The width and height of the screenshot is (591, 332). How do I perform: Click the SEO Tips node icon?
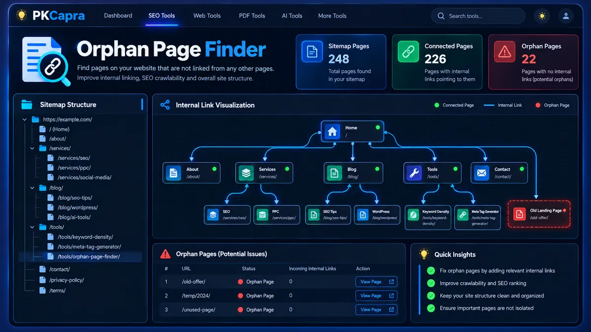click(314, 214)
